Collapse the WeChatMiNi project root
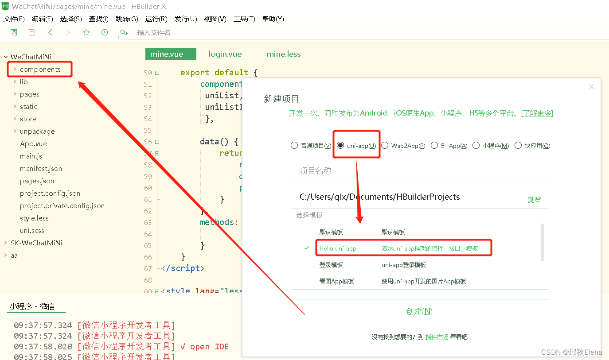 coord(6,57)
